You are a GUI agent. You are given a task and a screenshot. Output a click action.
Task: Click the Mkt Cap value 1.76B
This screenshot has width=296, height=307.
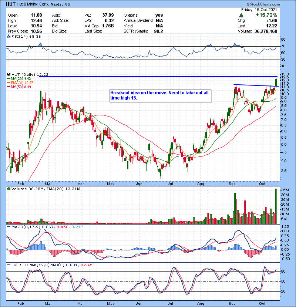(107, 26)
